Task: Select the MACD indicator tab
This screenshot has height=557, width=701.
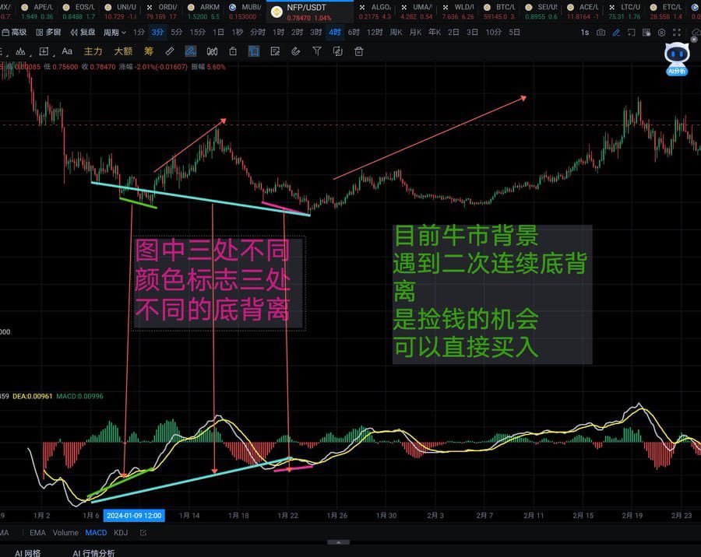Action: click(95, 533)
